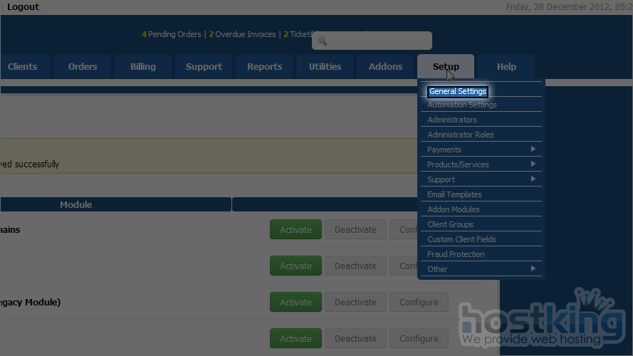
Task: Open General Settings from Setup menu
Action: point(458,91)
